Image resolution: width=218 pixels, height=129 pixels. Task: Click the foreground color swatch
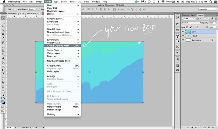point(2,101)
